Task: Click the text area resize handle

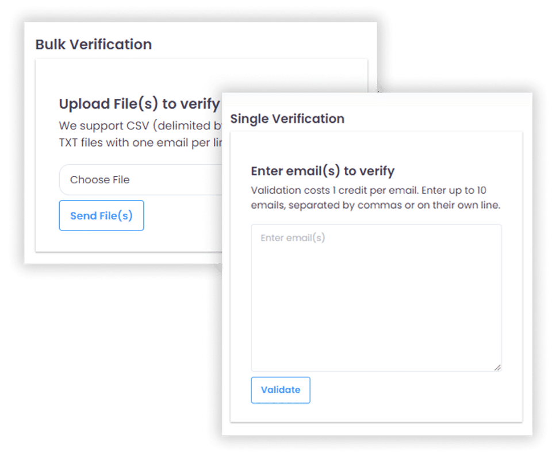Action: pos(497,367)
